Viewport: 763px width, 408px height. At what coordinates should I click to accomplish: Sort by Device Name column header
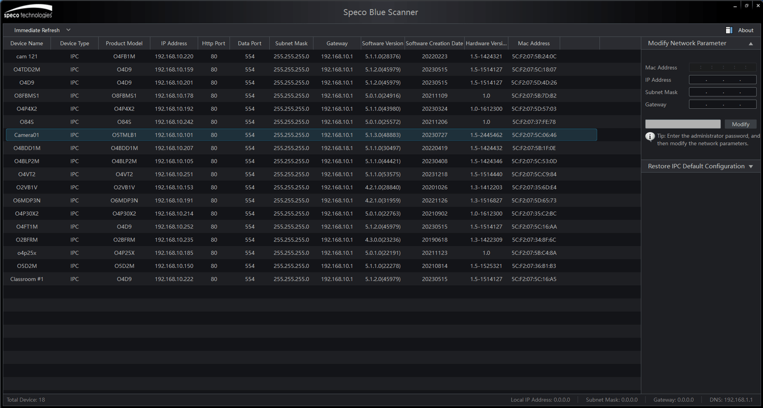point(27,43)
